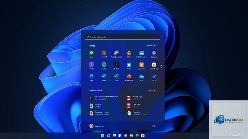
Task: Open Microsoft Store in pinned apps
Action: (154, 66)
